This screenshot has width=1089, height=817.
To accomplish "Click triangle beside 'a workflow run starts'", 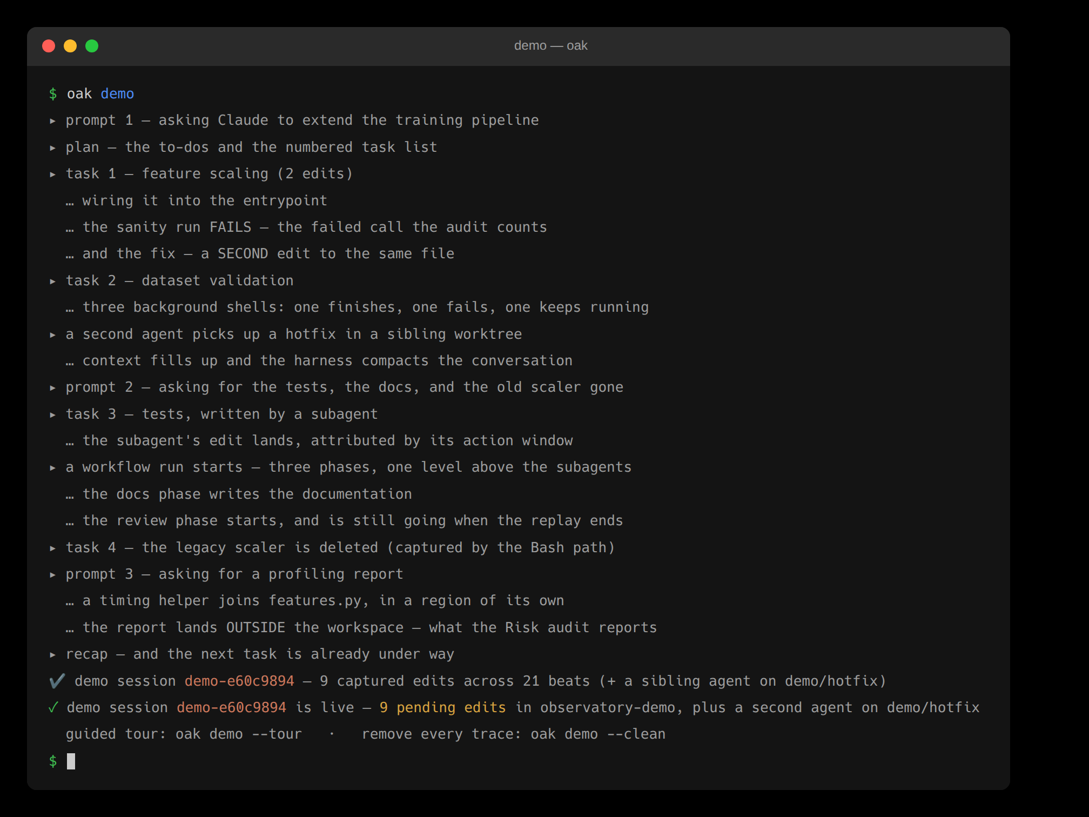I will click(x=52, y=467).
